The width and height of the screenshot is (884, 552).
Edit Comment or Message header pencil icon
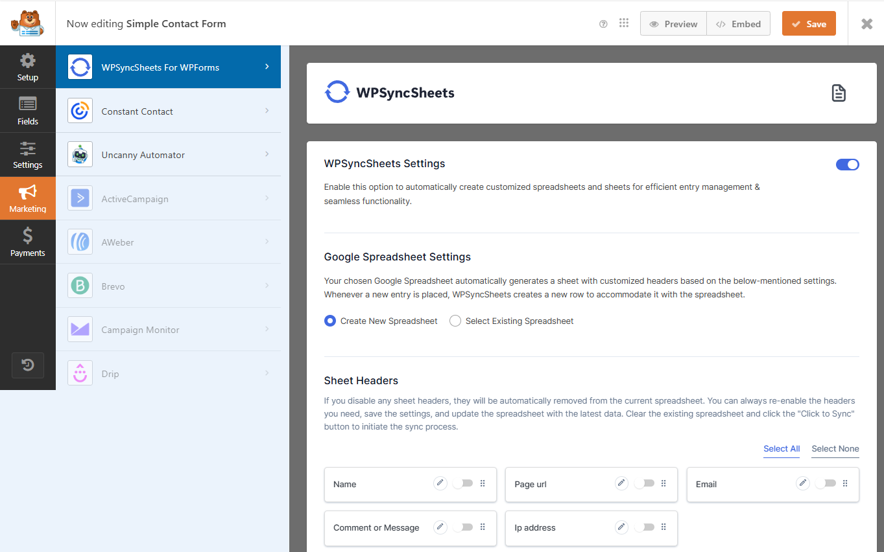[x=440, y=527]
